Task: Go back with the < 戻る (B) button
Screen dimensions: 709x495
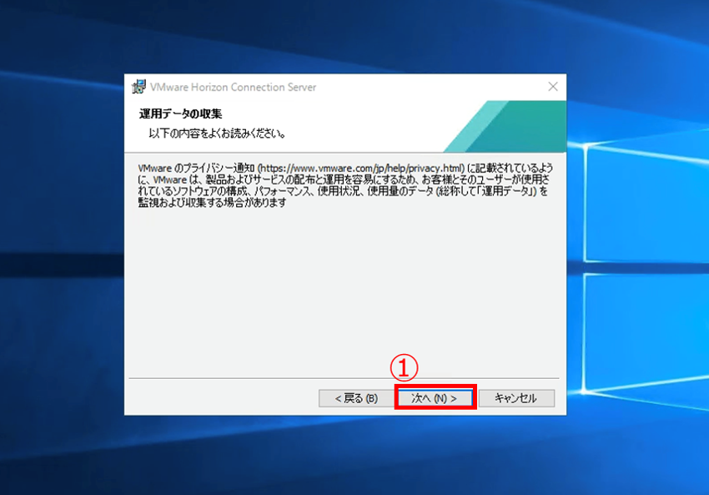Action: point(356,398)
